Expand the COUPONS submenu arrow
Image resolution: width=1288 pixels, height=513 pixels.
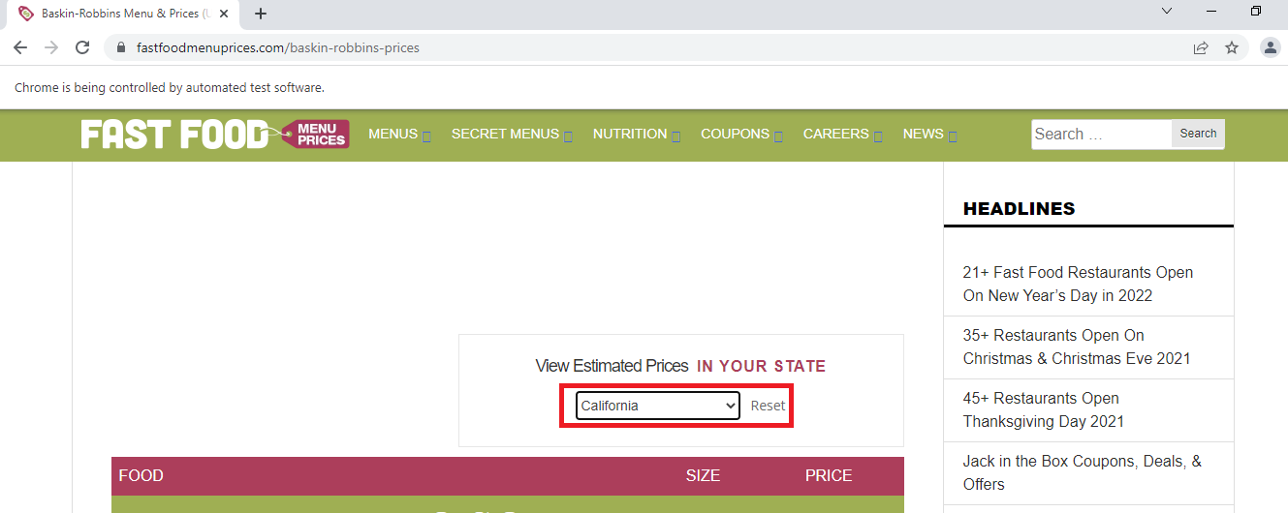[x=778, y=136]
